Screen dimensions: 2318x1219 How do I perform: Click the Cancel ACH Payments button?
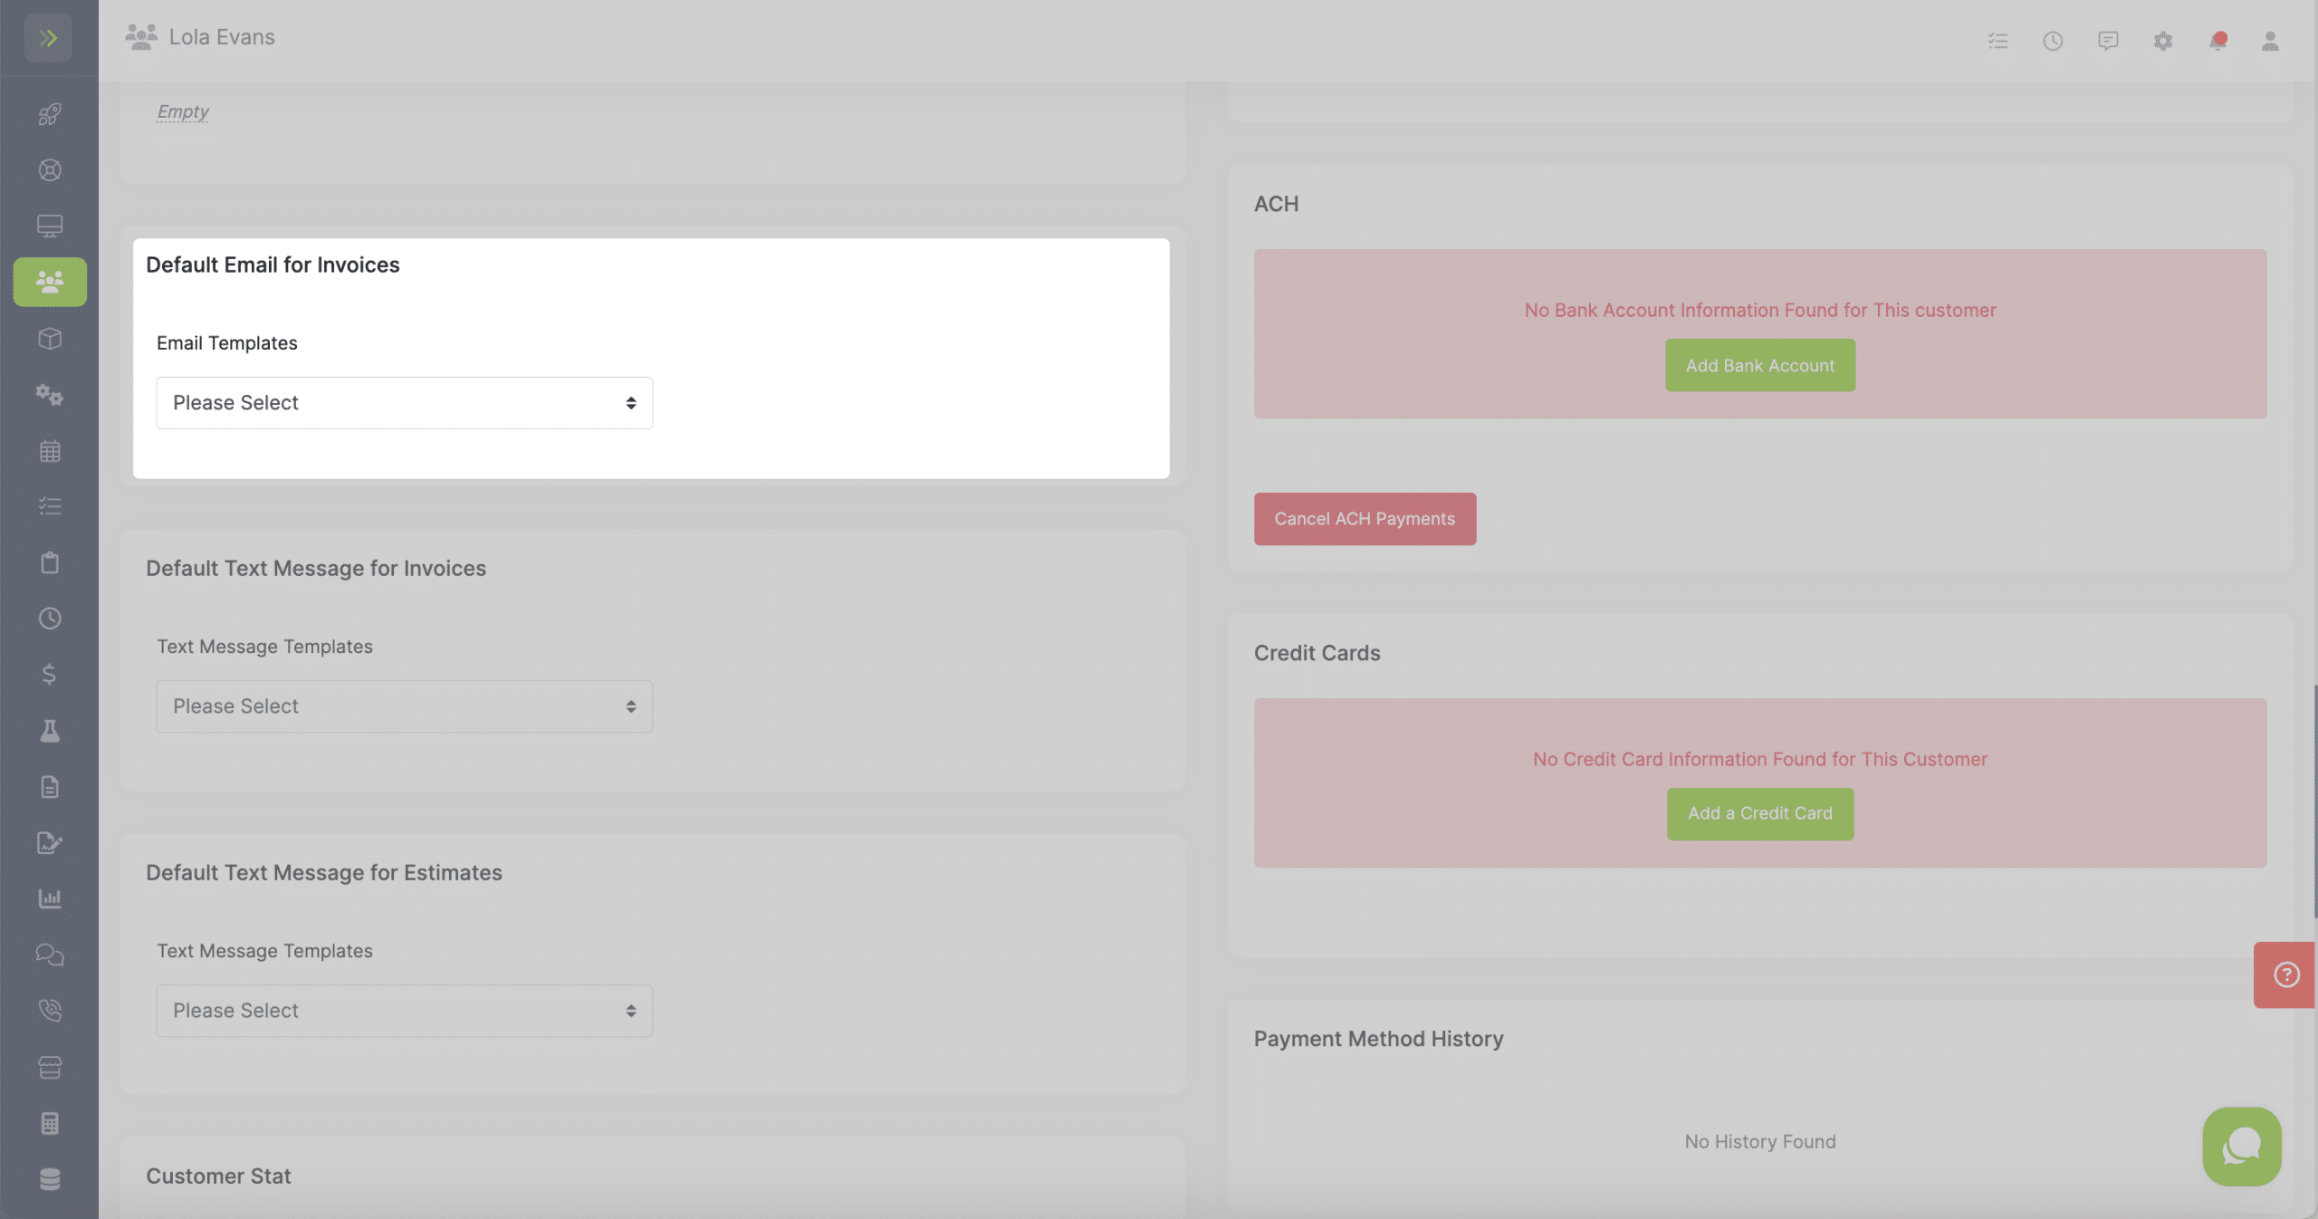tap(1365, 519)
